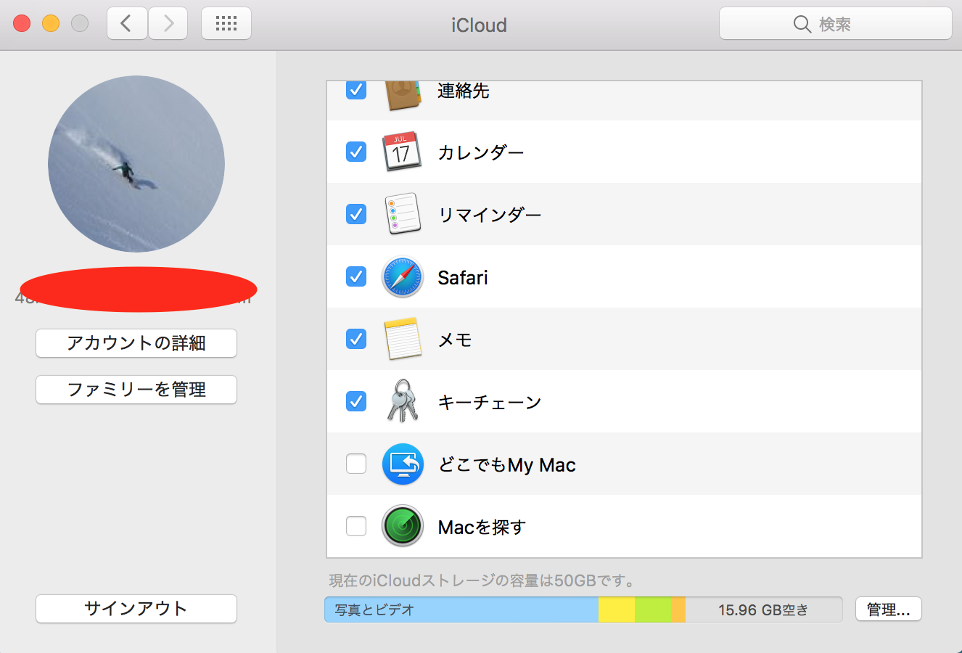Click the Safari compass icon

coord(403,276)
